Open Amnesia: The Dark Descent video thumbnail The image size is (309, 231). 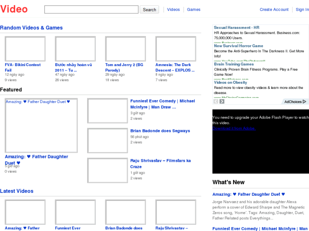[176, 49]
